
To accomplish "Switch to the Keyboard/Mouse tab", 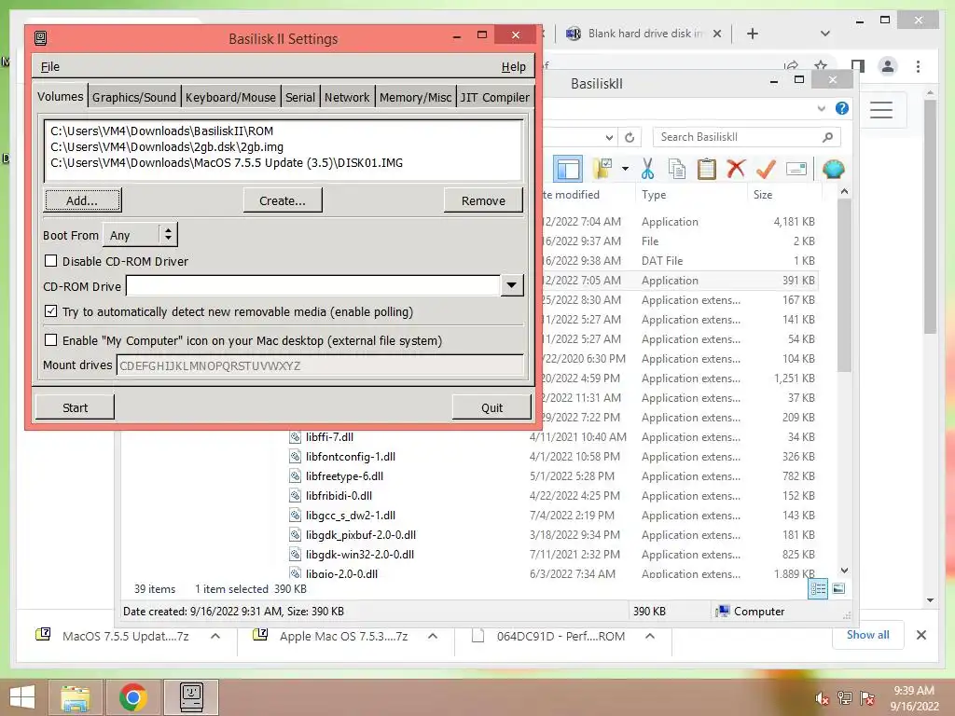I will (230, 97).
